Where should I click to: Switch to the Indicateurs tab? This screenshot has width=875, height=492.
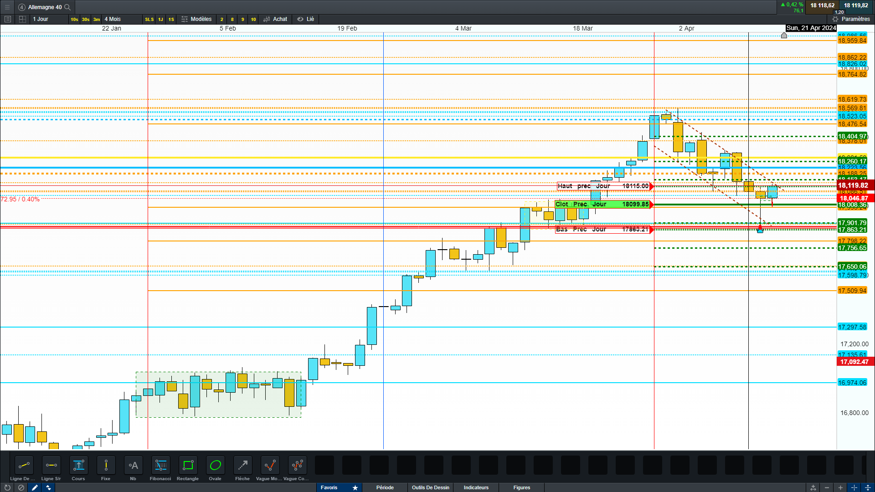476,487
